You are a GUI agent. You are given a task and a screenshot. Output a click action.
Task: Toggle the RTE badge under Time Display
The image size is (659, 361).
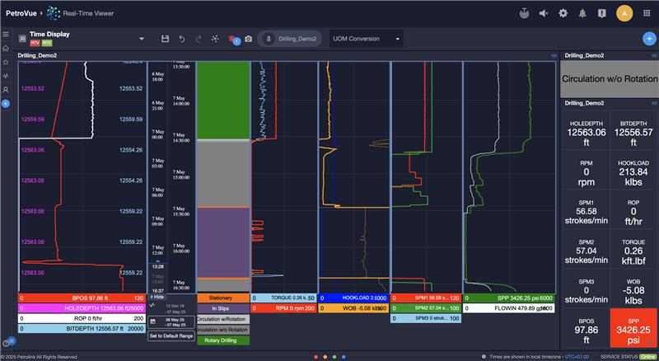47,42
